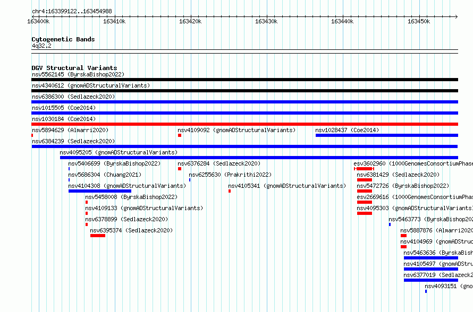Click the red bar under nsv5472726
473x312 pixels.
tap(365, 191)
